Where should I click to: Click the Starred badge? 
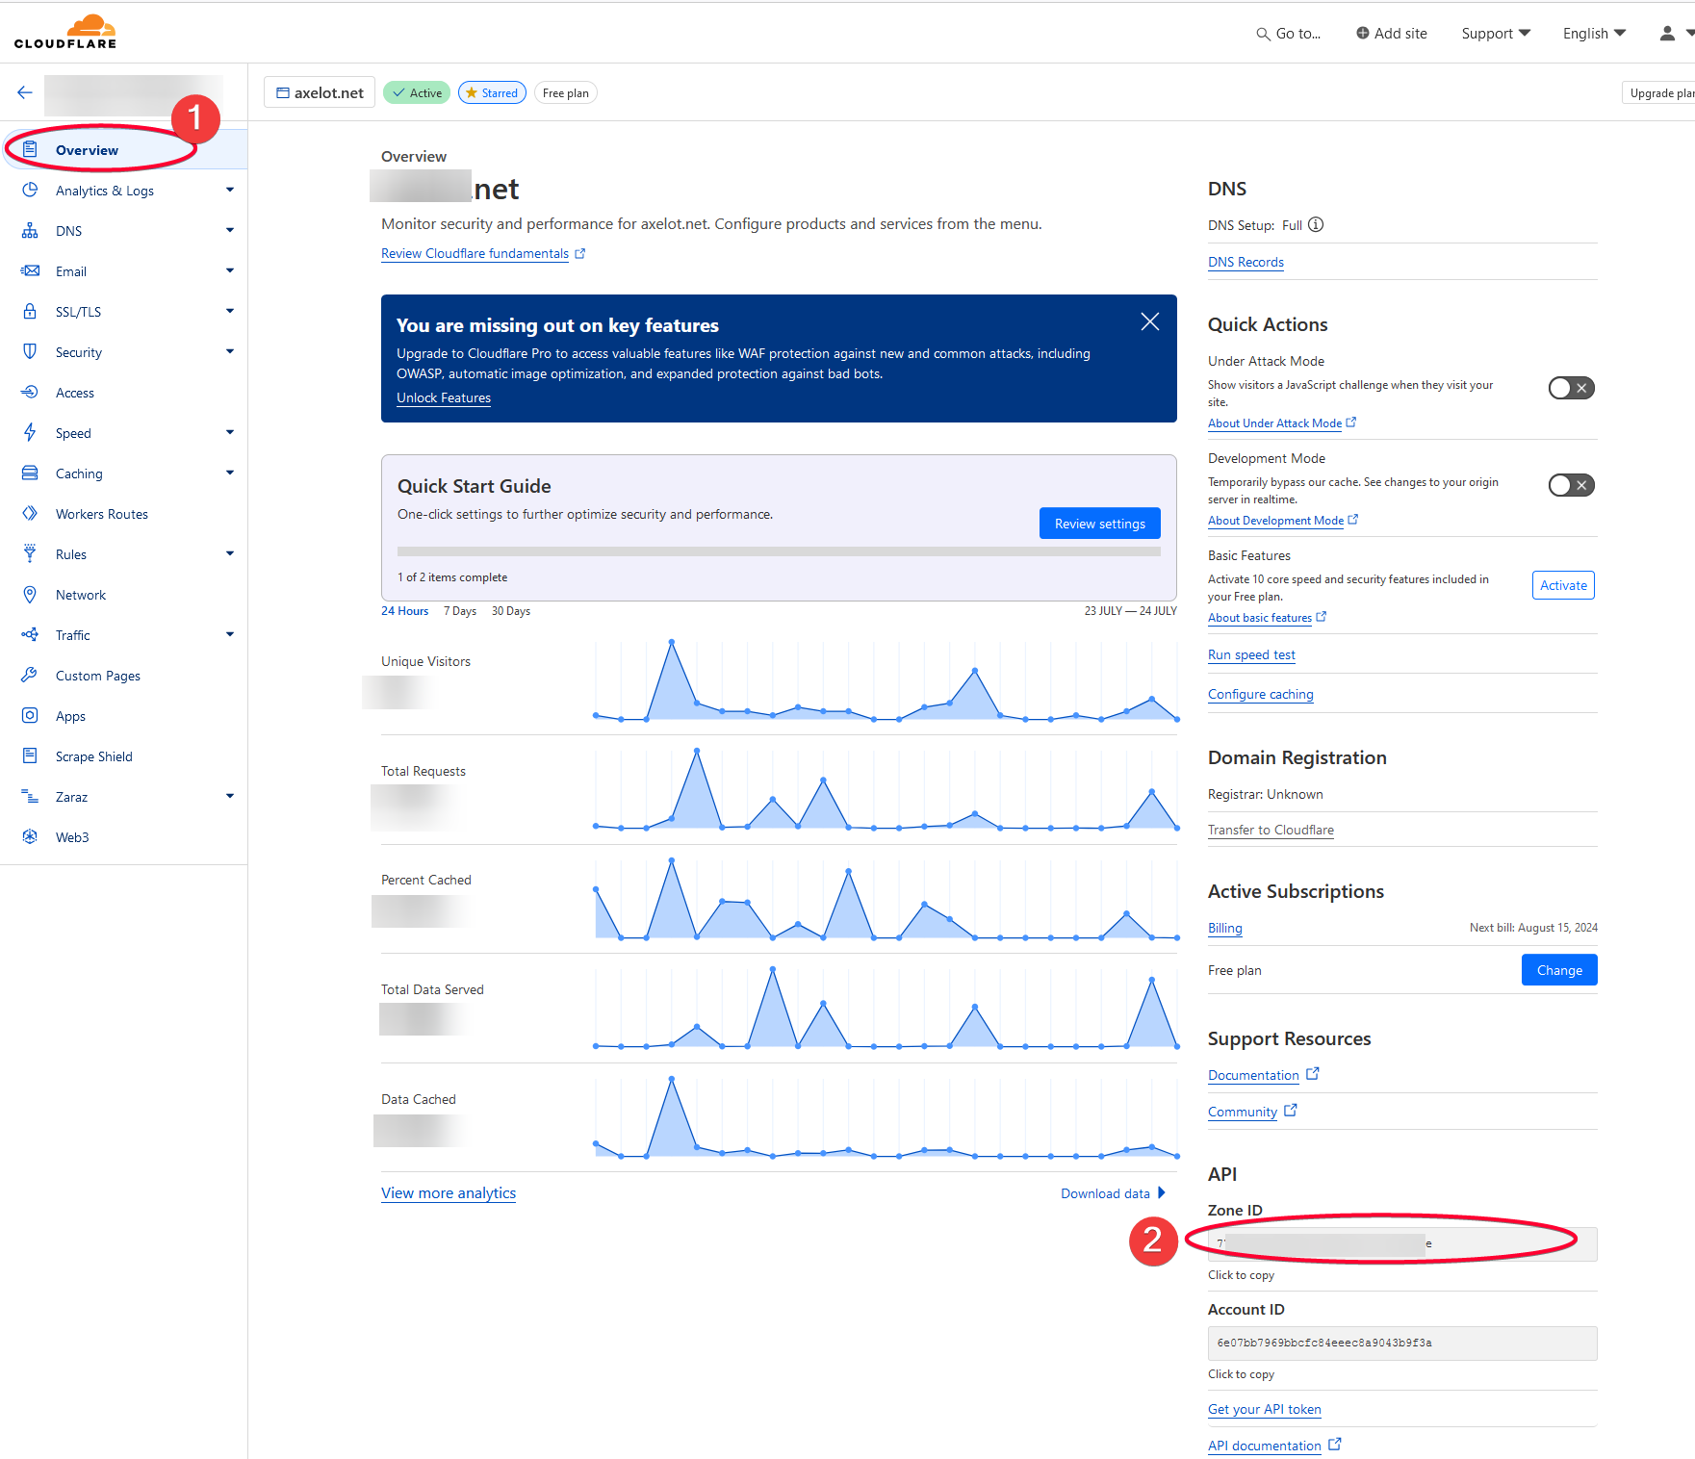click(492, 92)
